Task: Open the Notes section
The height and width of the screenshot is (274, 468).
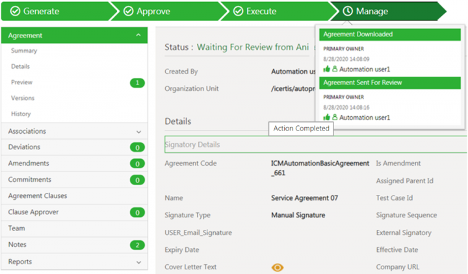Action: 18,245
